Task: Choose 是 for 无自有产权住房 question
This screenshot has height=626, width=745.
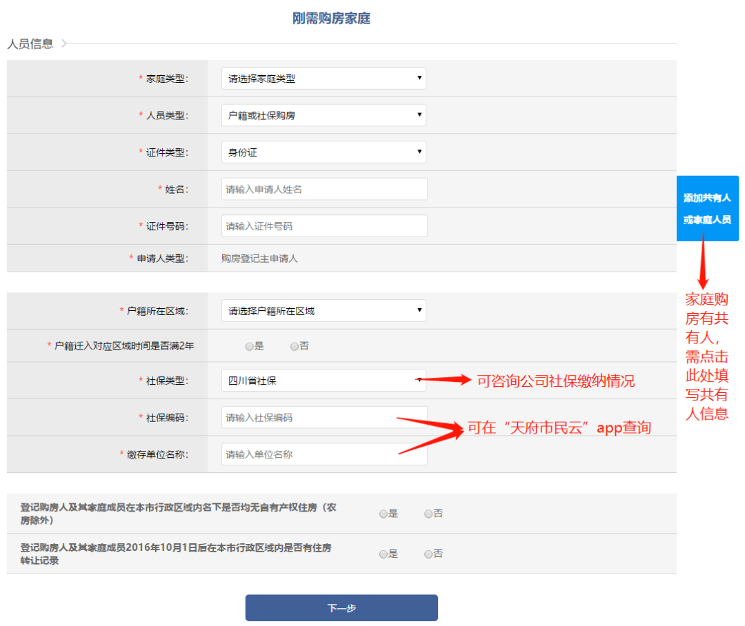Action: click(384, 514)
